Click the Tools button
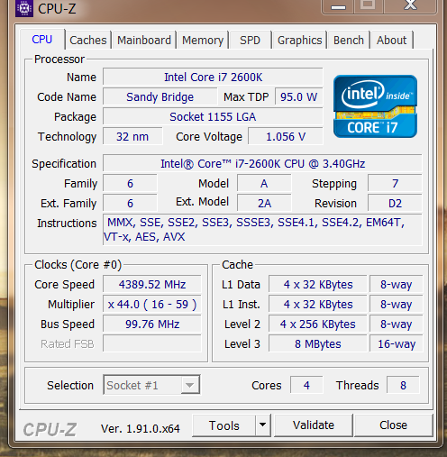This screenshot has width=447, height=457. 224,425
